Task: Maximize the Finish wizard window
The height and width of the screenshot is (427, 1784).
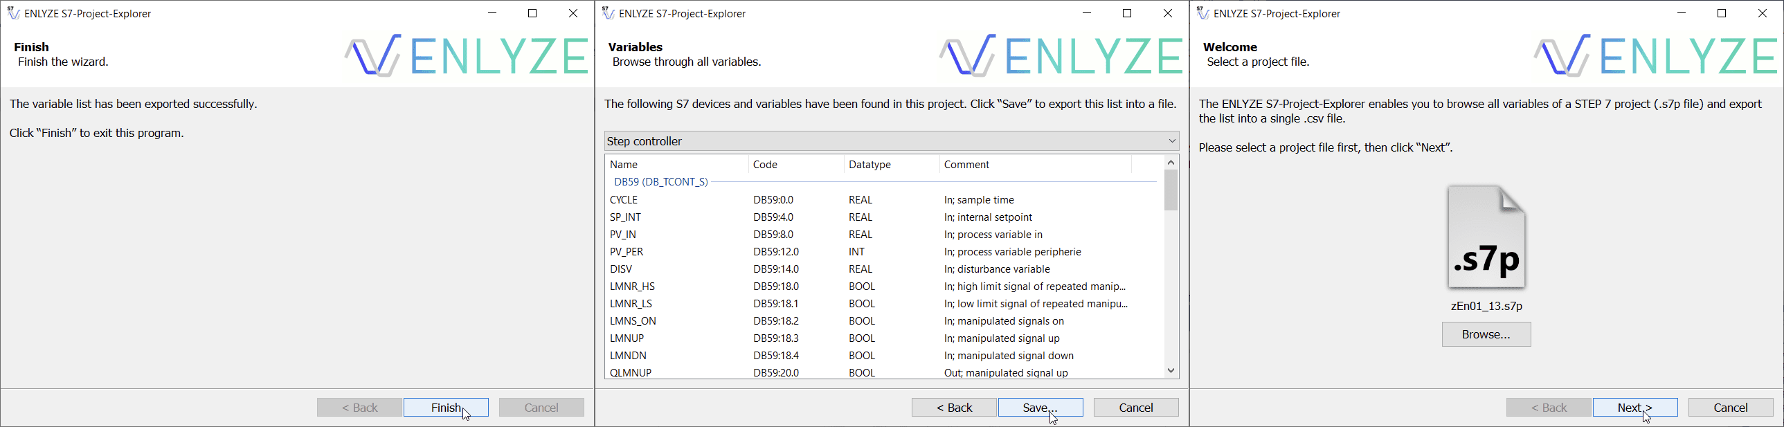Action: [x=532, y=13]
